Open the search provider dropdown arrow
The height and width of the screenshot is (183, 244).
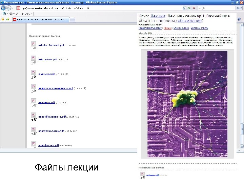[241, 8]
